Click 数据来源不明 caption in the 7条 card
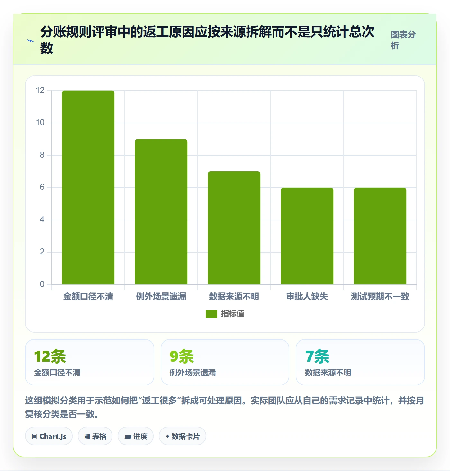 click(328, 373)
